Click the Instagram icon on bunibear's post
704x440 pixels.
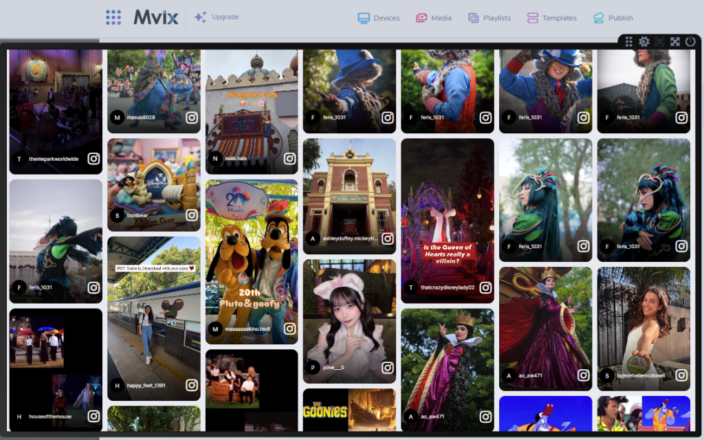point(192,215)
